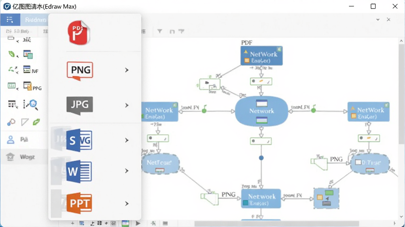Maximize the Edraw Max window
This screenshot has width=405, height=227.
point(373,6)
